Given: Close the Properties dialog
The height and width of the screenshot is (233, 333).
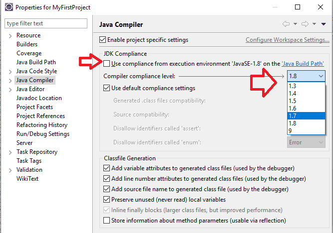Looking at the screenshot, I should coord(321,7).
